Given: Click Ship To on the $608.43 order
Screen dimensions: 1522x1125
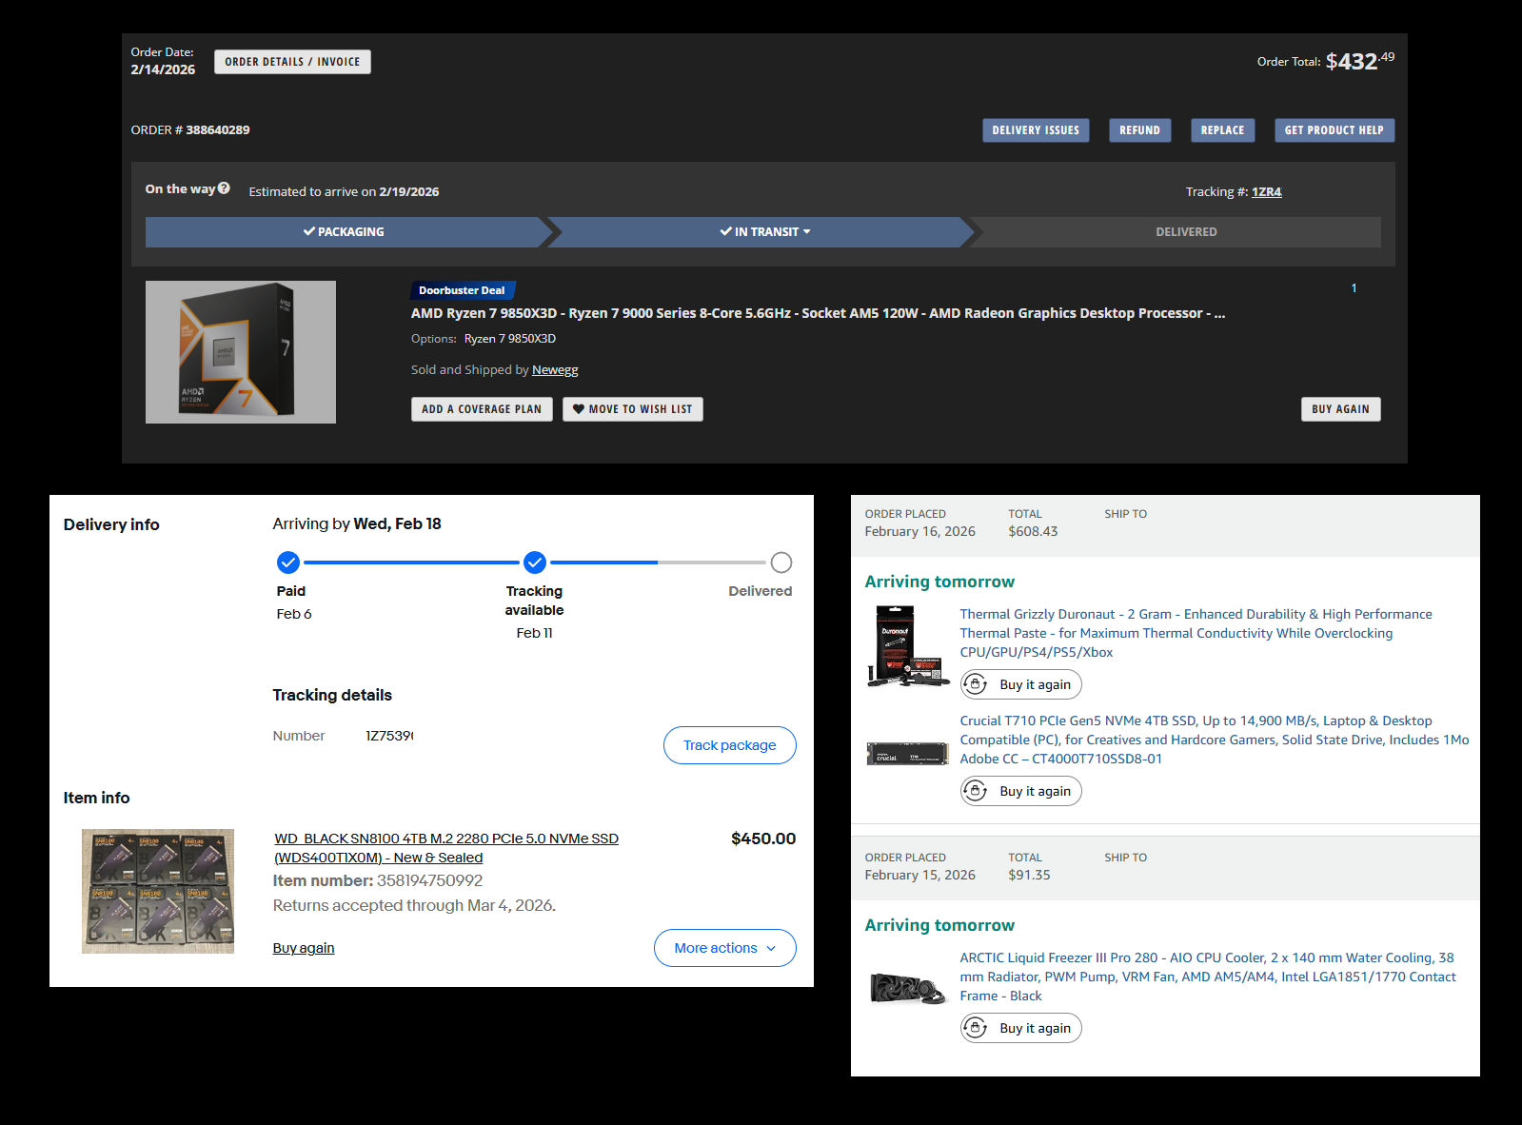Looking at the screenshot, I should pyautogui.click(x=1125, y=514).
